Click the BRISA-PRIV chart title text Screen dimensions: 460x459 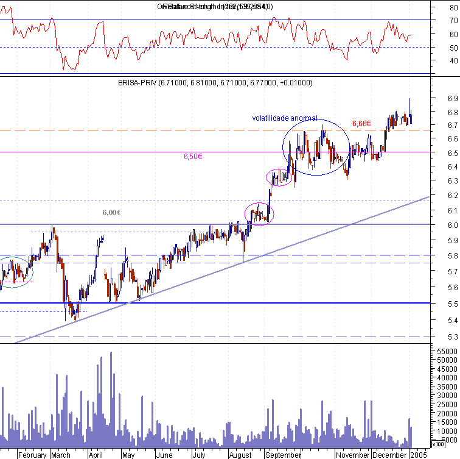[x=215, y=83]
